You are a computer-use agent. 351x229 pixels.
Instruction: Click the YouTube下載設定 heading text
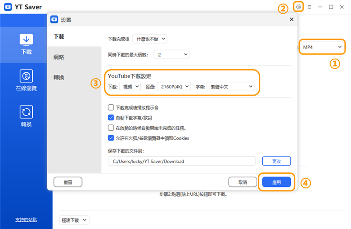tap(130, 76)
